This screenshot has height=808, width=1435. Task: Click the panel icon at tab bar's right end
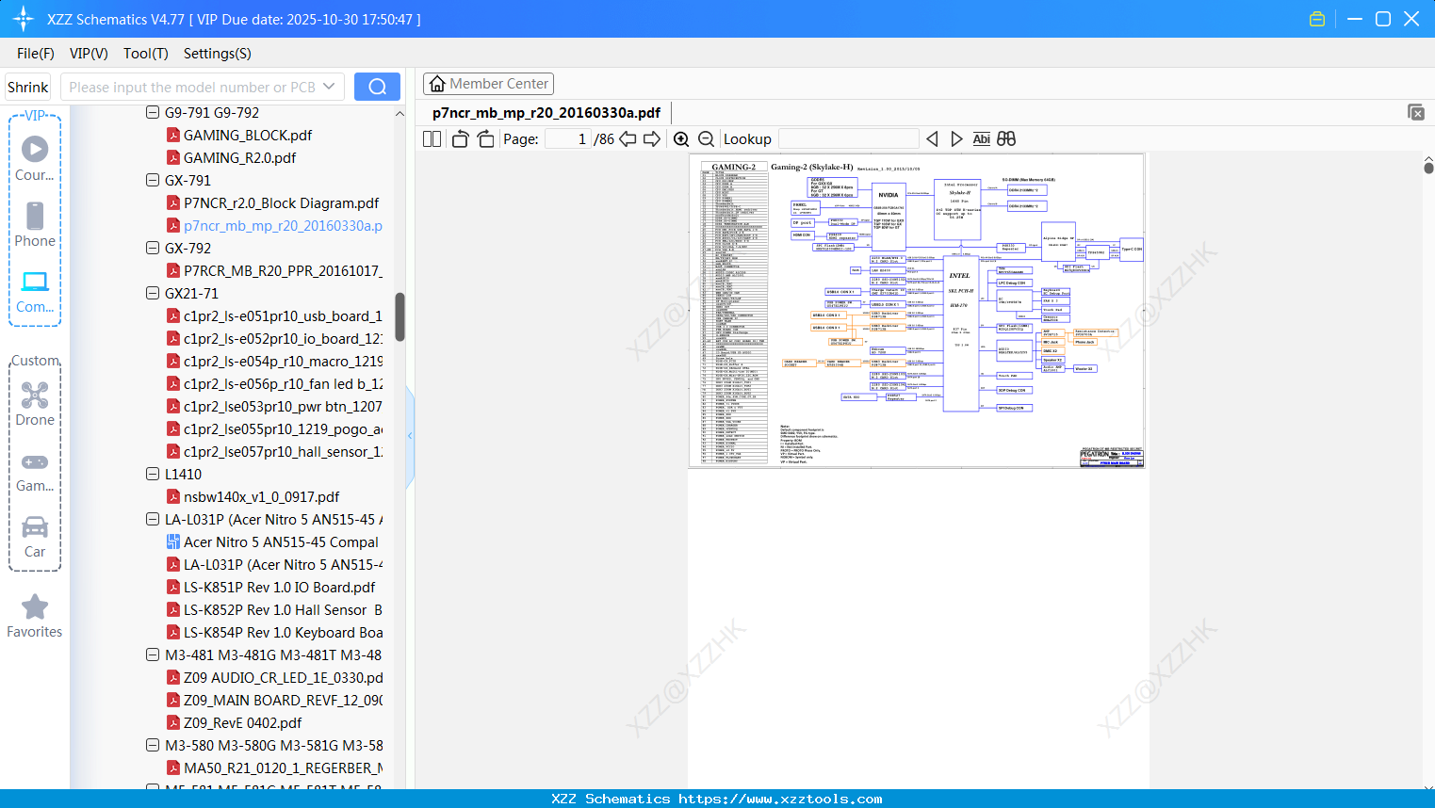tap(1416, 112)
